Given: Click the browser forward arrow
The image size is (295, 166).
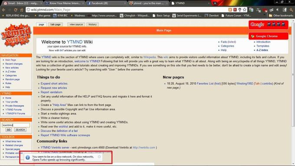Looking at the screenshot, I should (x=10, y=10).
